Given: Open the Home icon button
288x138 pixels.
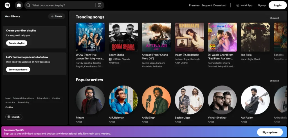Looking at the screenshot, I should click(19, 5).
